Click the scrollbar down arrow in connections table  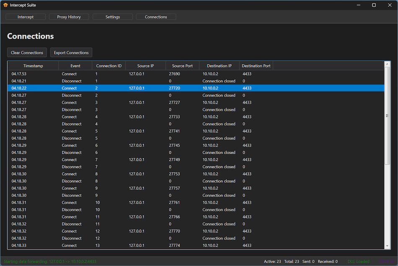(388, 246)
